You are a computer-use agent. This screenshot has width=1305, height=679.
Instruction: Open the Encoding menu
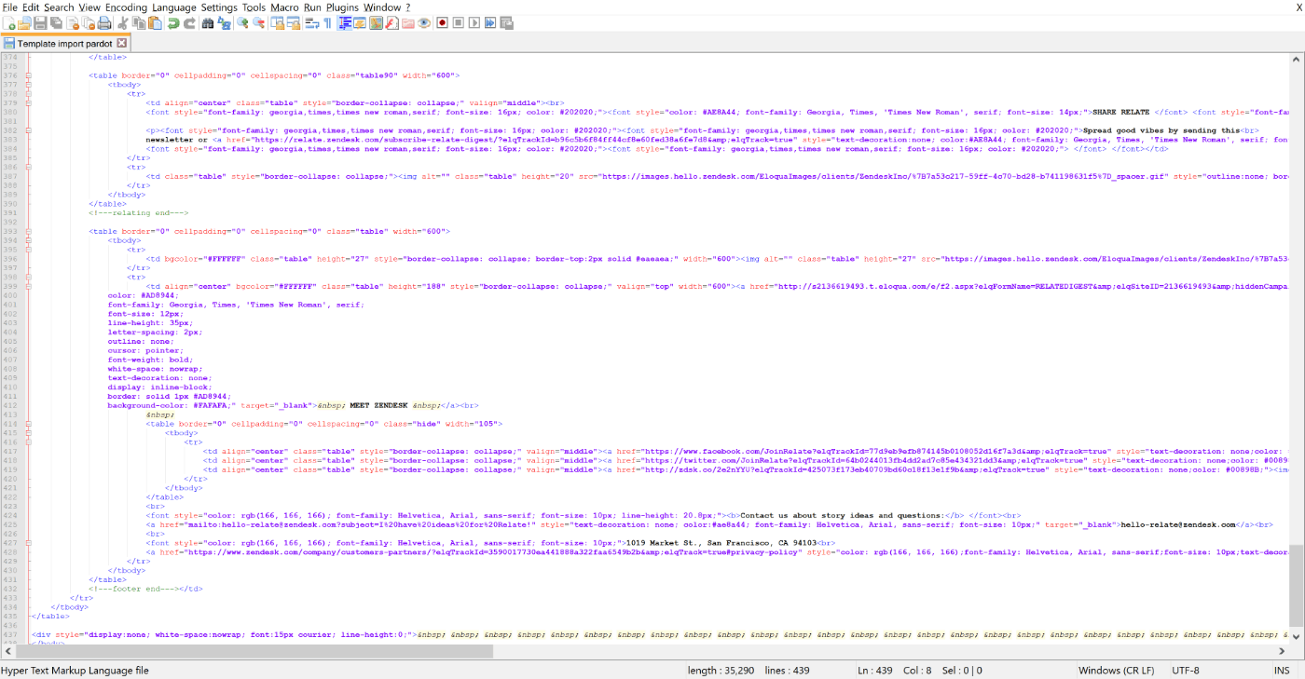(126, 7)
